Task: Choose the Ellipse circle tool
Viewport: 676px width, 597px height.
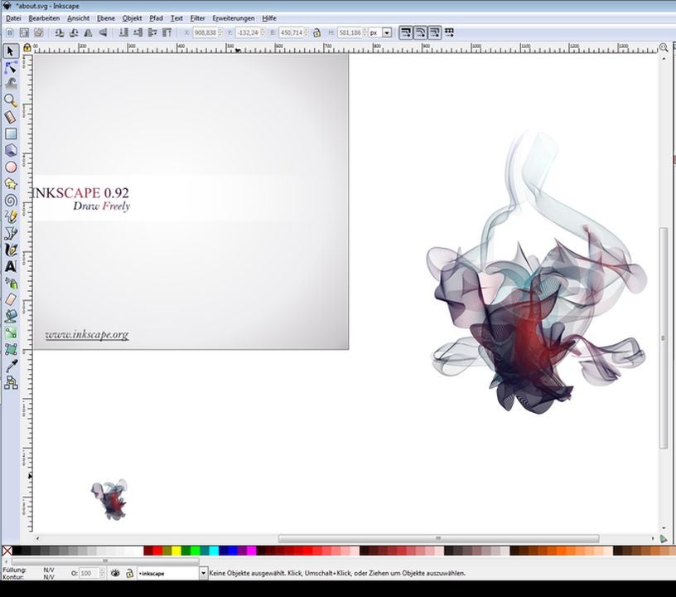Action: coord(11,167)
